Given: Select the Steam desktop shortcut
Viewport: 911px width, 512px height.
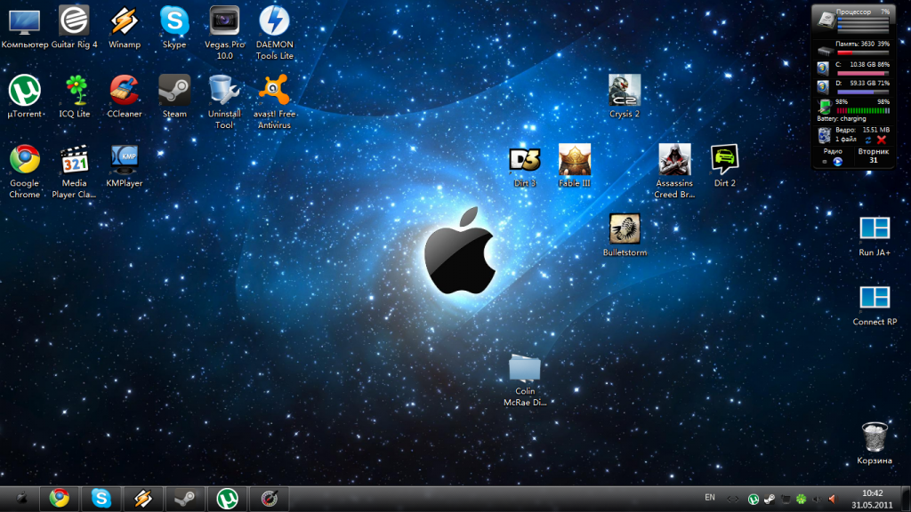Looking at the screenshot, I should pos(174,96).
